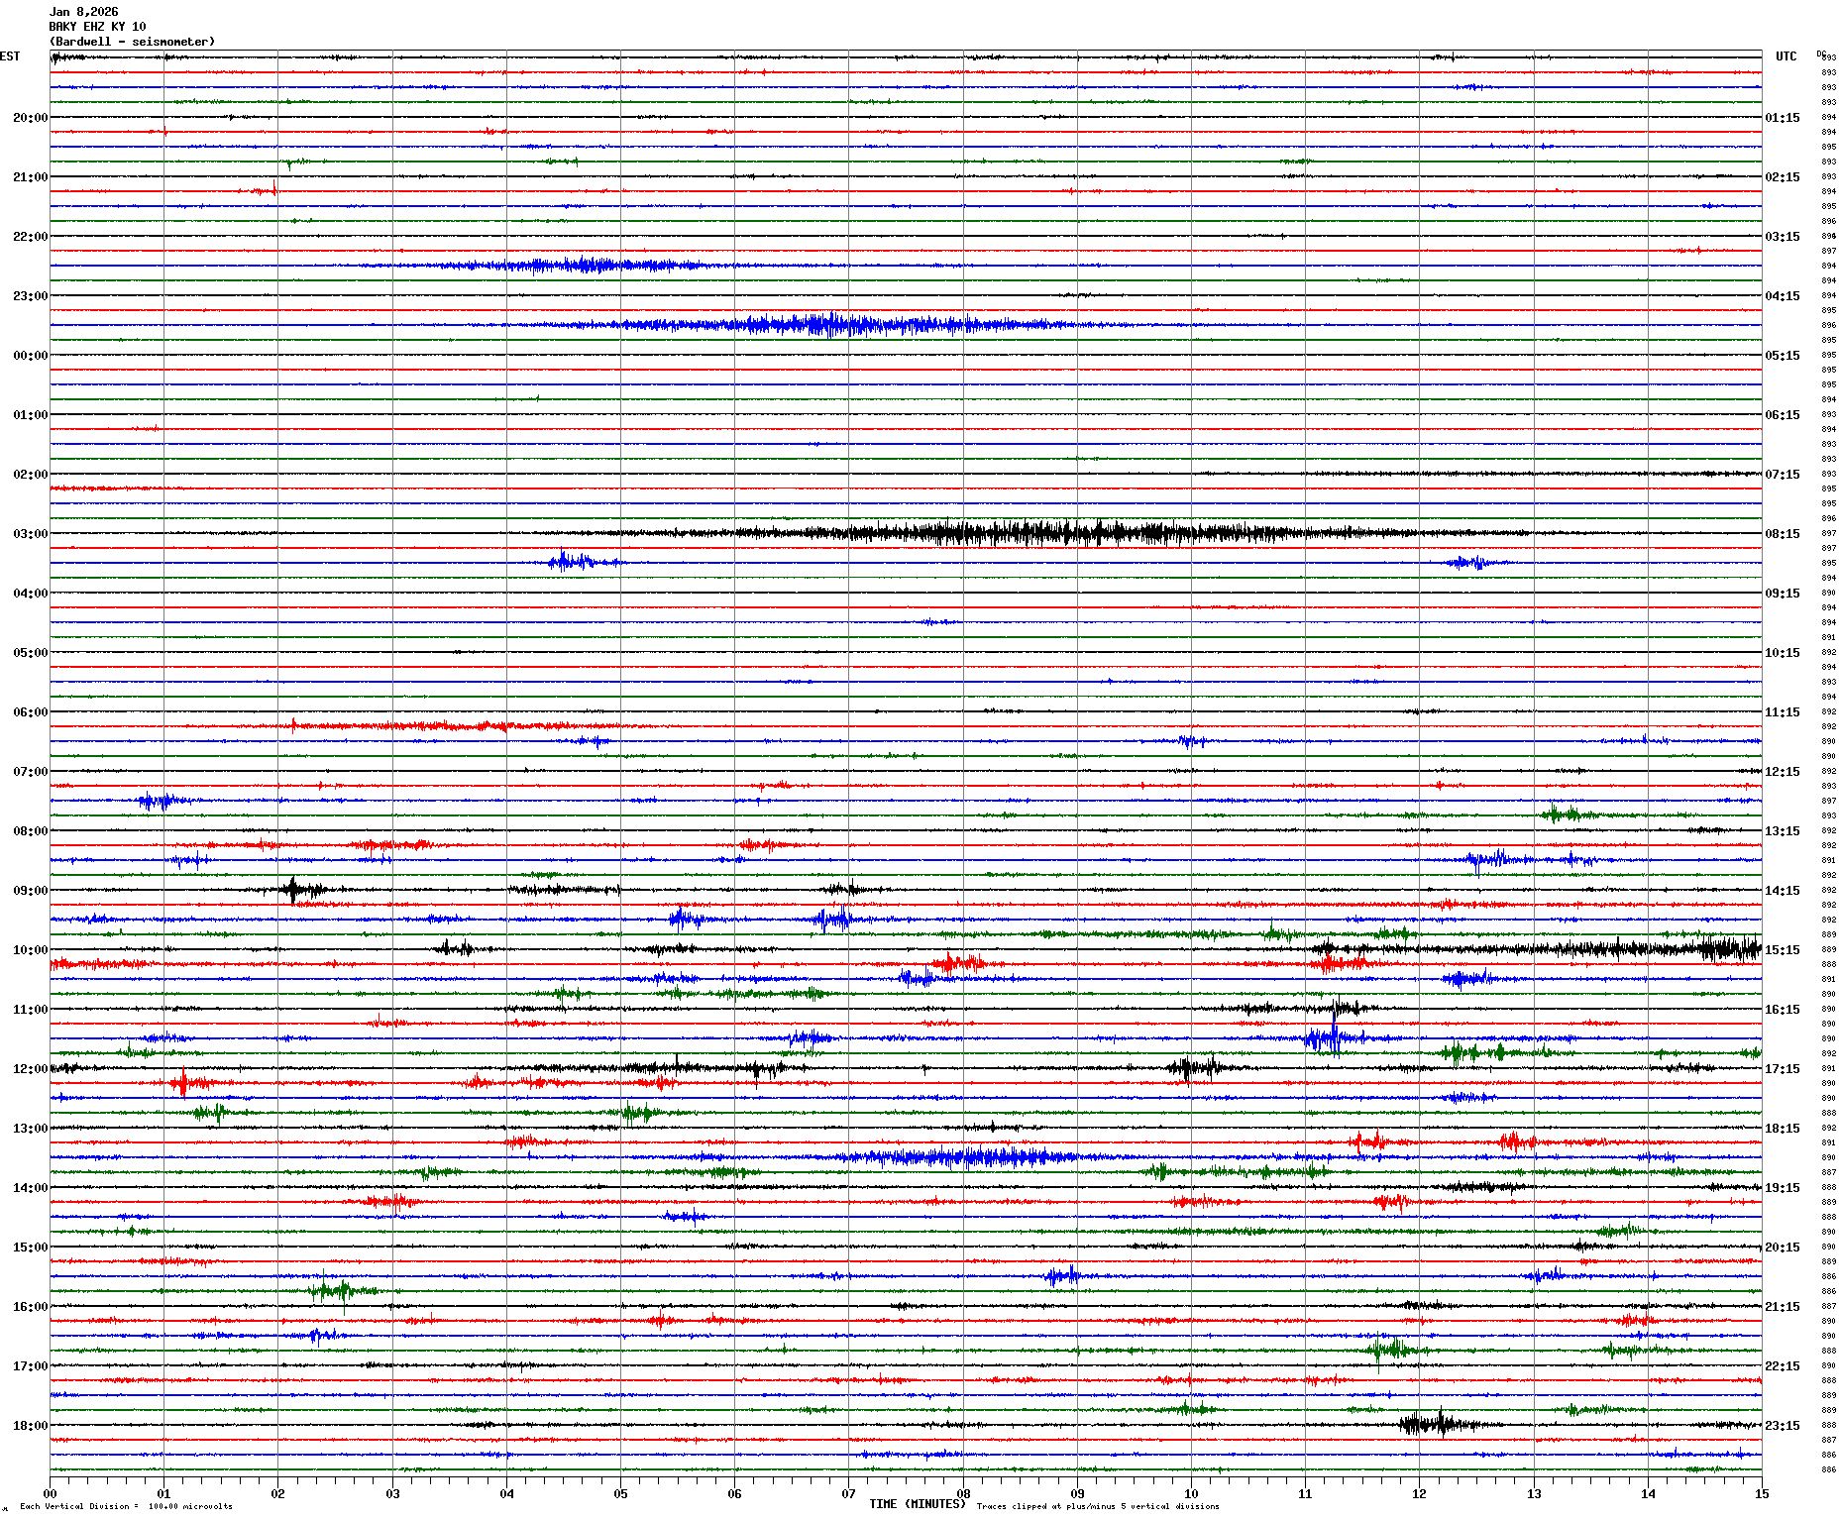Viewport: 1841px width, 1520px height.
Task: Click the 08:15 UTC time label
Action: click(x=1782, y=534)
